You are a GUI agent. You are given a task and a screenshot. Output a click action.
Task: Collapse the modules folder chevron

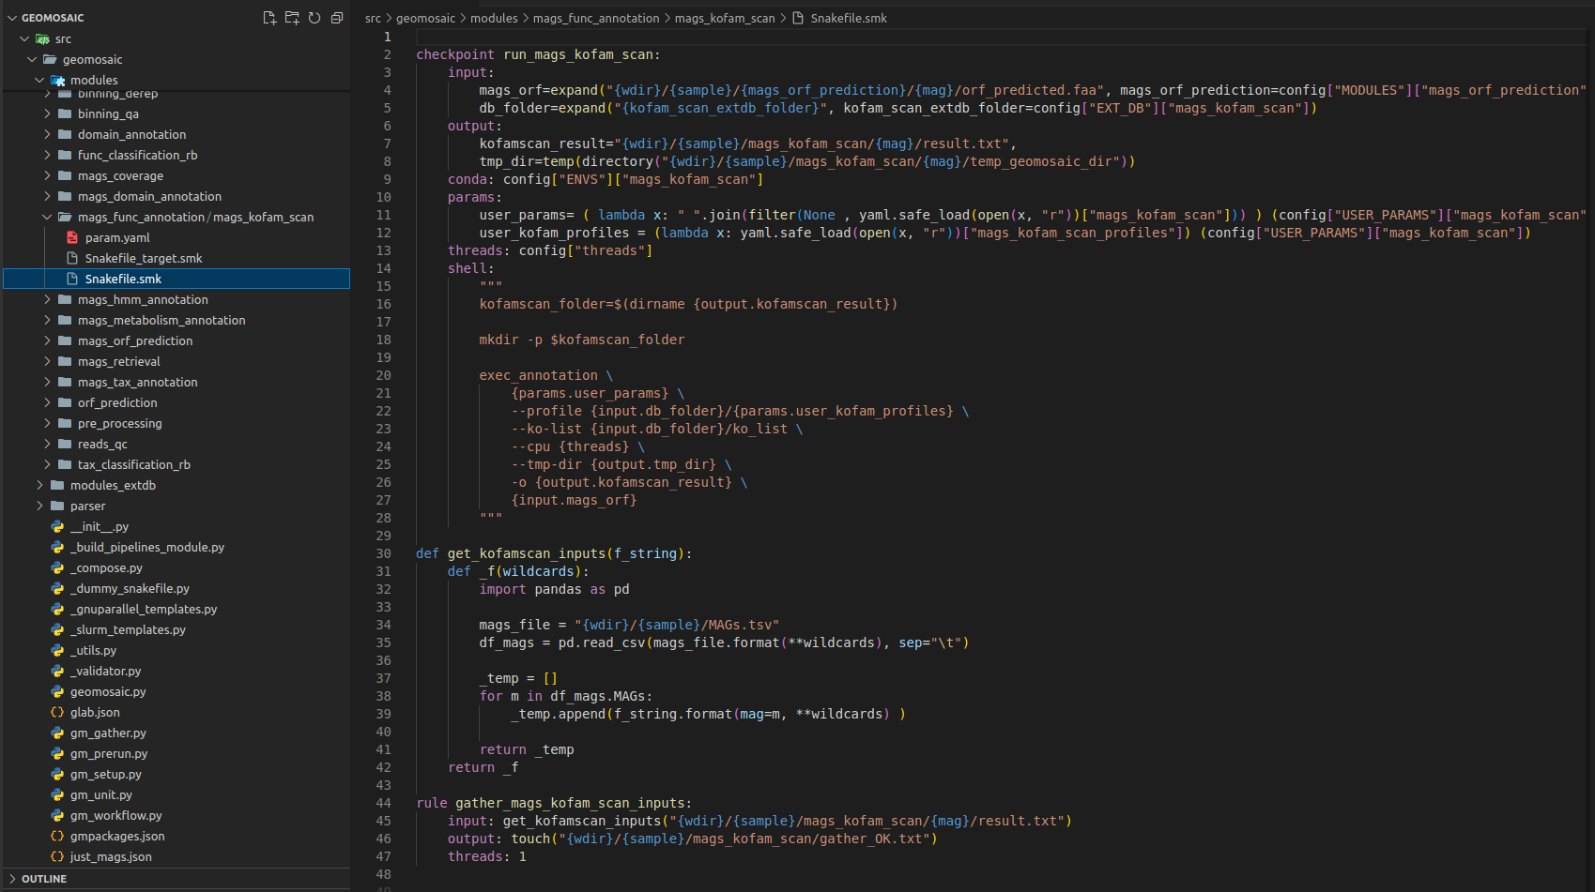click(x=39, y=80)
